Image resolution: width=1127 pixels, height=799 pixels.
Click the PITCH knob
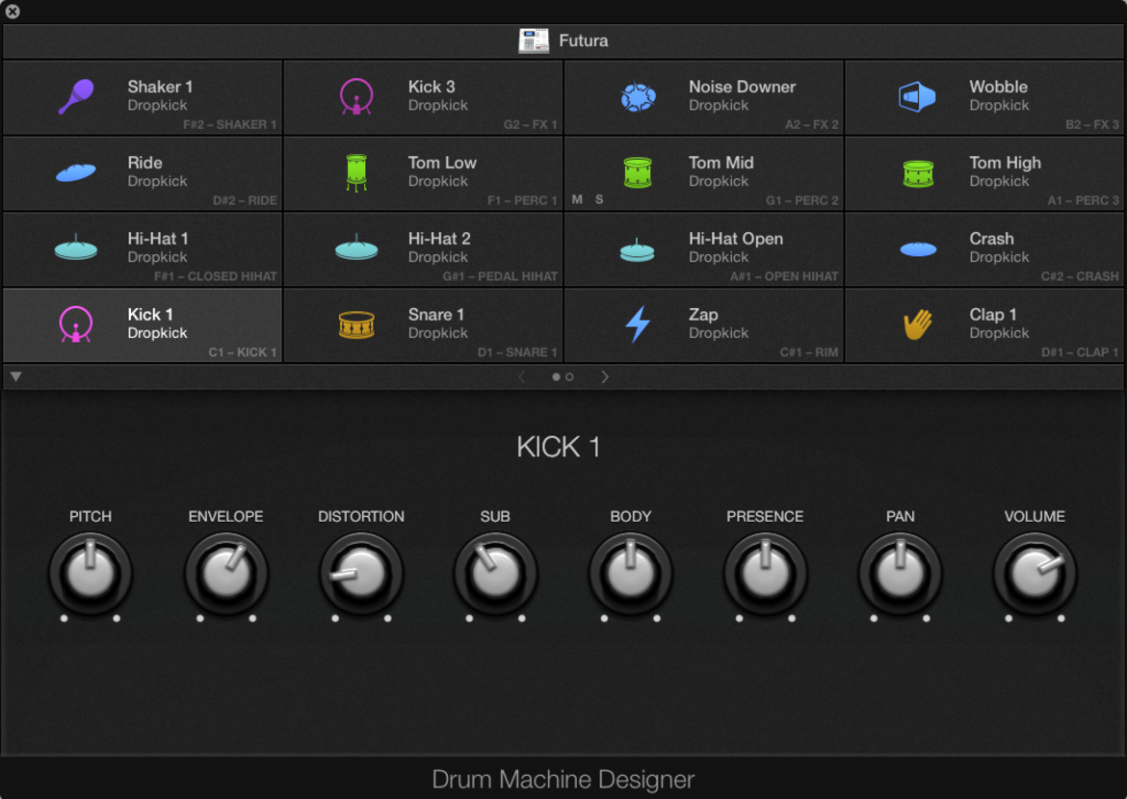(x=91, y=574)
